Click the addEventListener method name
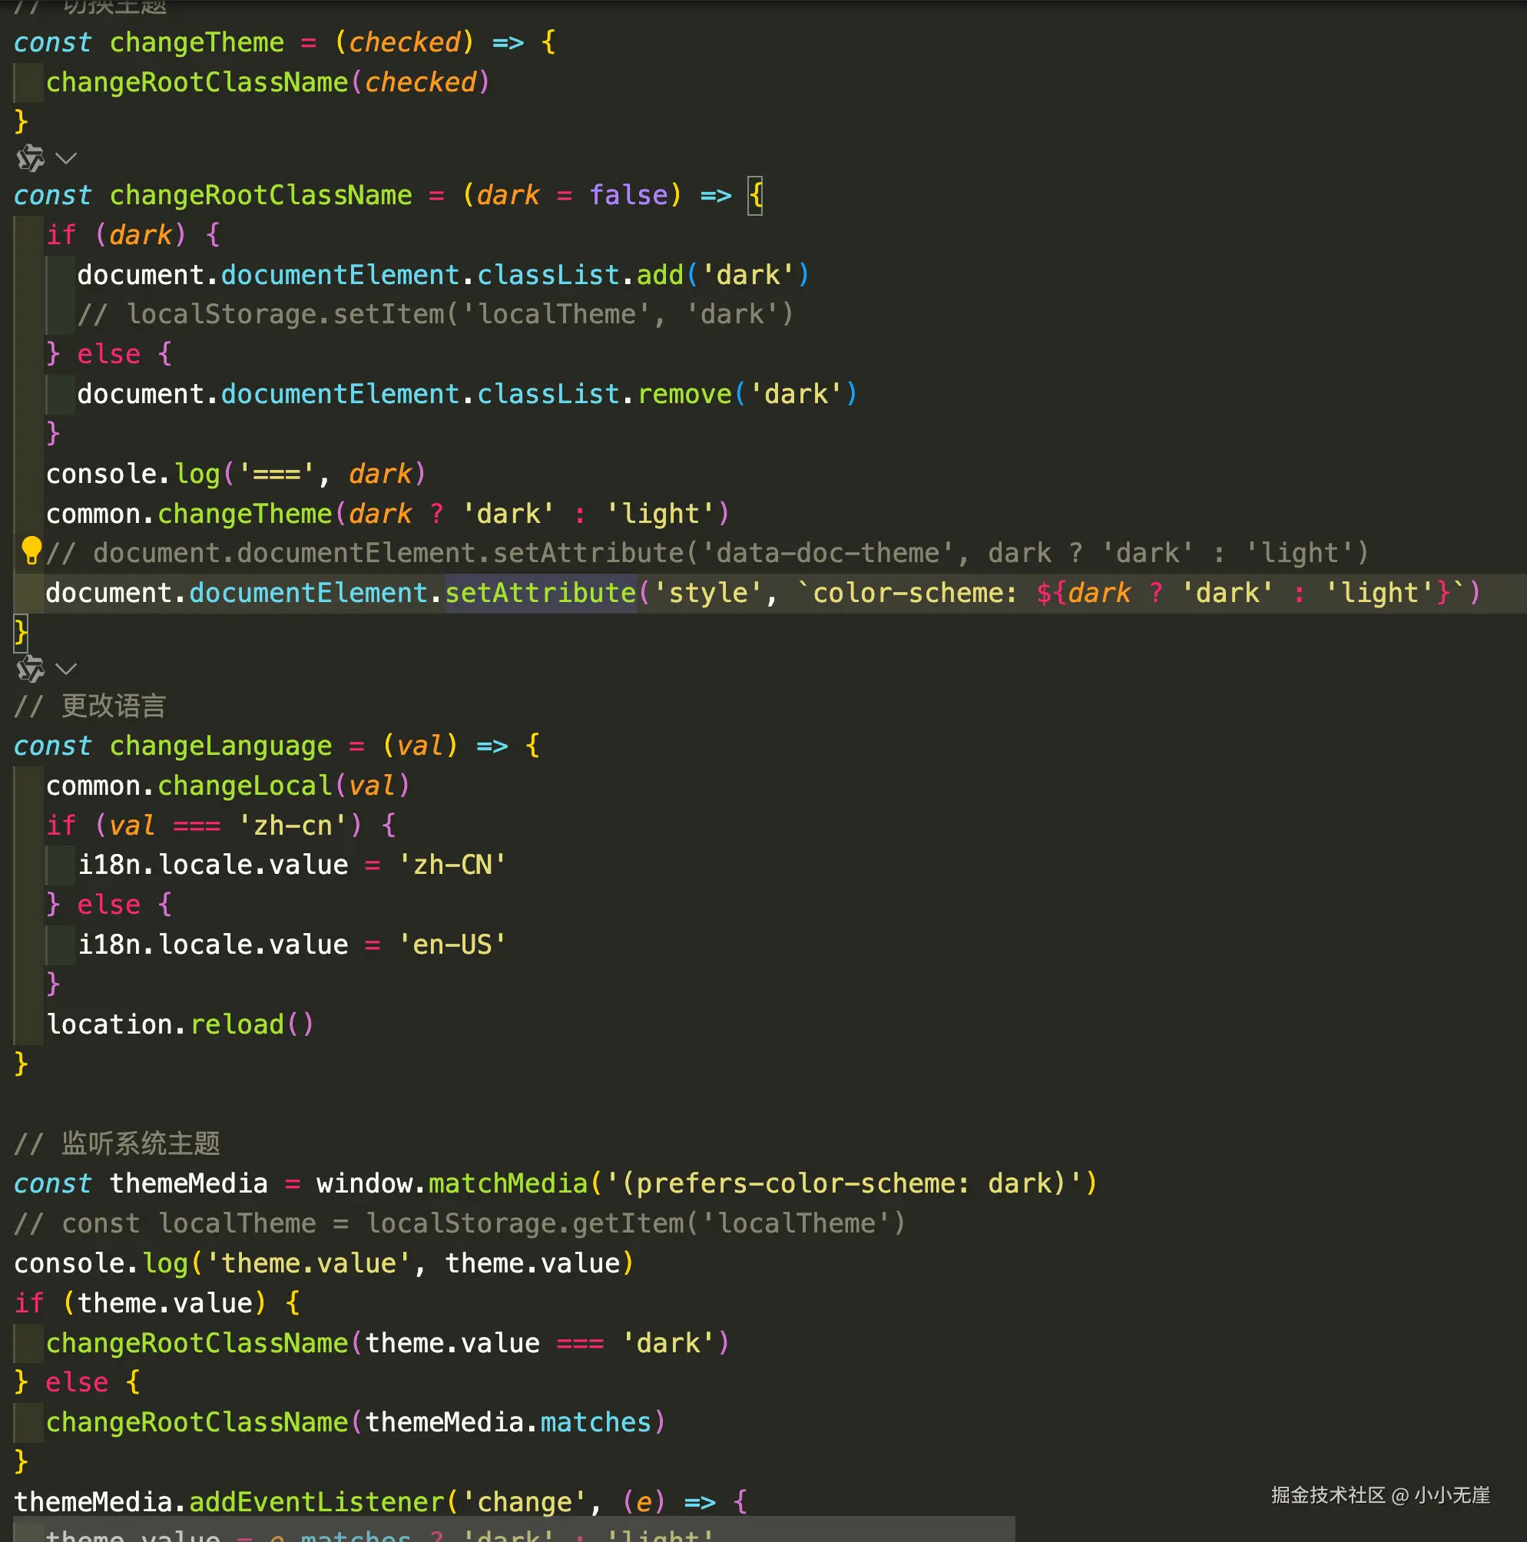Screen dimensions: 1527x1542 (316, 1503)
